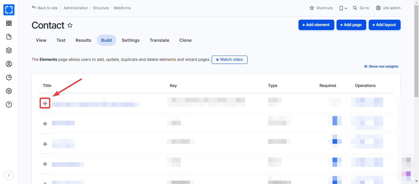The image size is (419, 184).
Task: Open the site admin user menu
Action: (388, 8)
